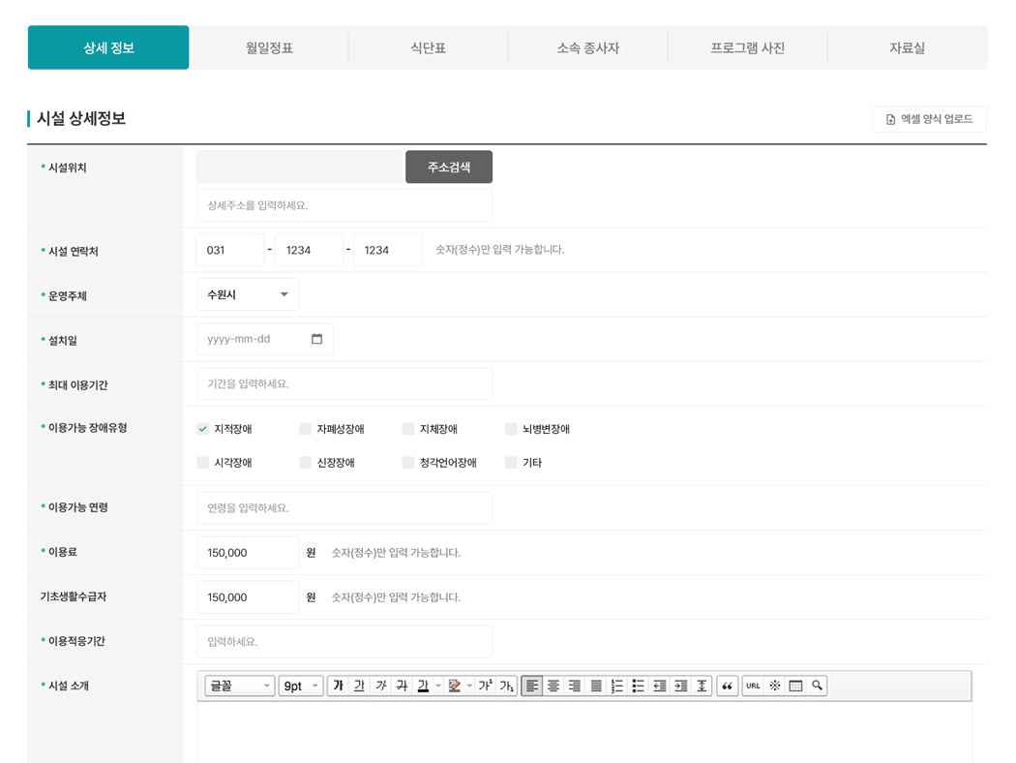The width and height of the screenshot is (1016, 763).
Task: Check the 신장장애 checkbox
Action: (305, 463)
